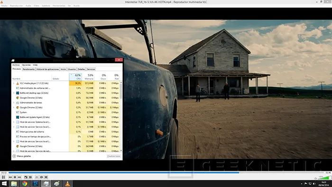Open the Opciones menu in Task Manager
Viewport: 332px width, 187px height.
(26, 65)
